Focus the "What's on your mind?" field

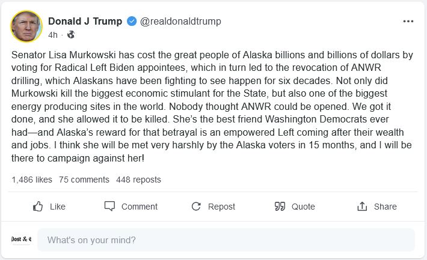click(x=226, y=240)
